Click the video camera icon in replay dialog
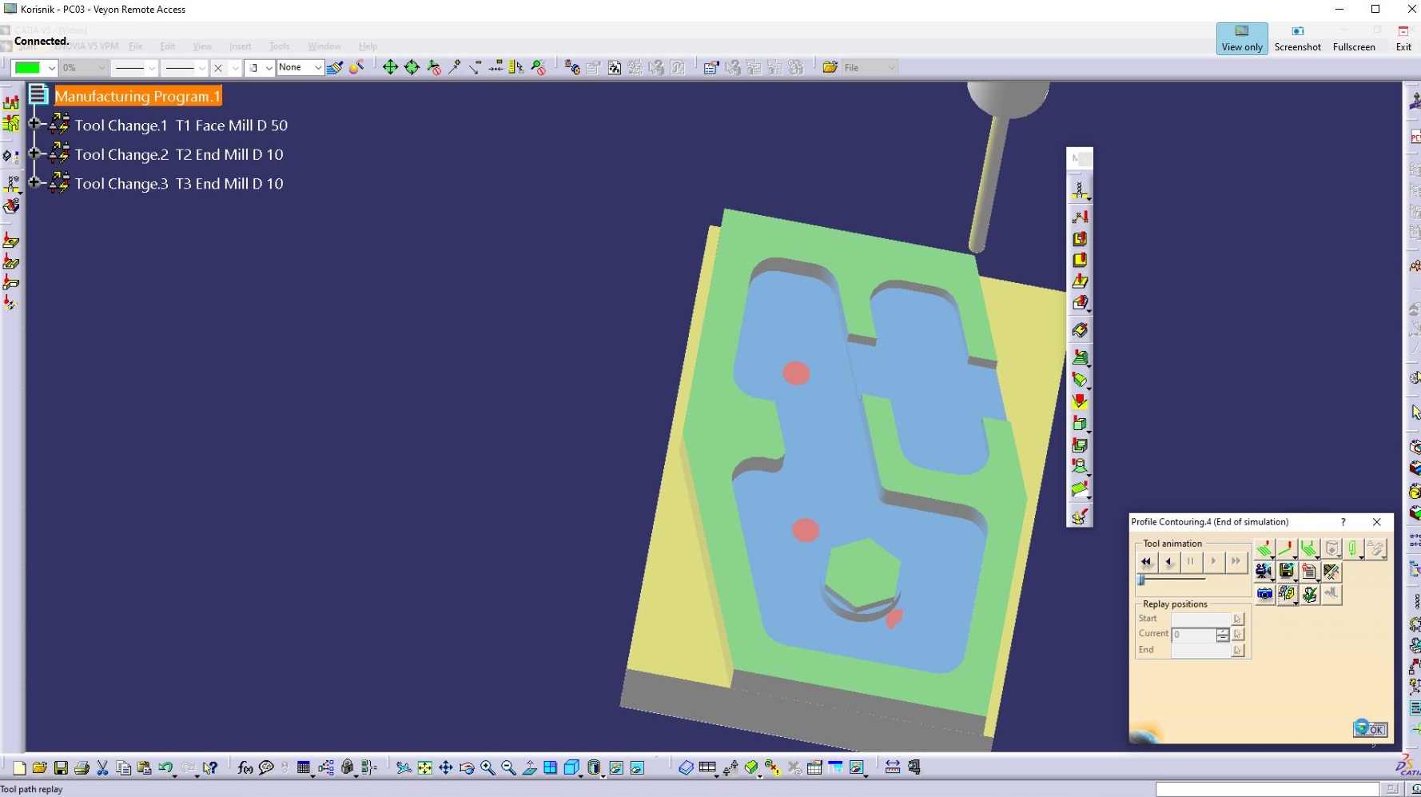The image size is (1421, 797). point(1264,572)
